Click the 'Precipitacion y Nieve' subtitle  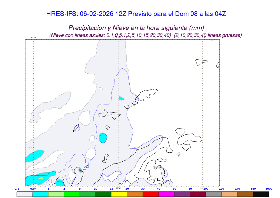click(136, 28)
